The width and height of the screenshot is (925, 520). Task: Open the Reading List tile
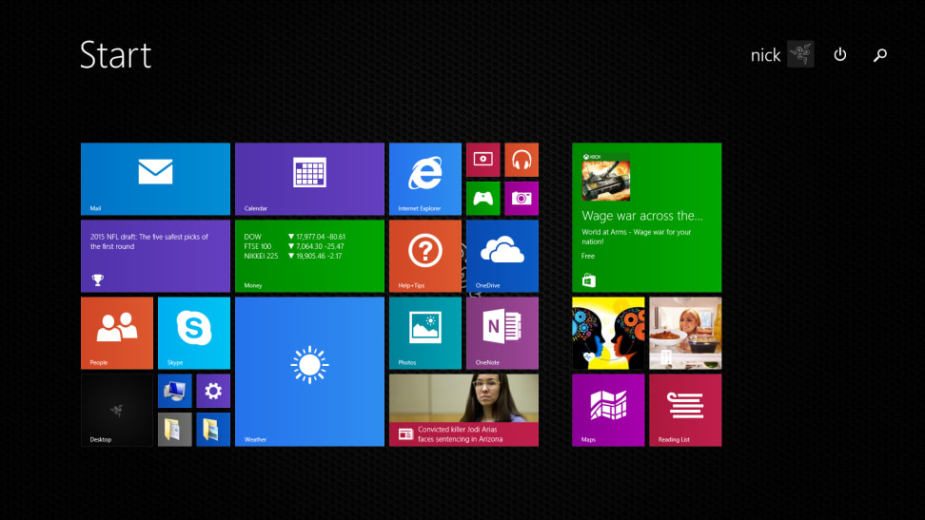point(685,411)
